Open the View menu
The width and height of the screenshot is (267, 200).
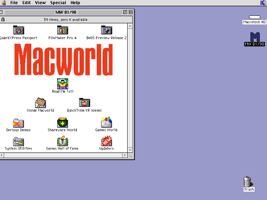coord(40,3)
